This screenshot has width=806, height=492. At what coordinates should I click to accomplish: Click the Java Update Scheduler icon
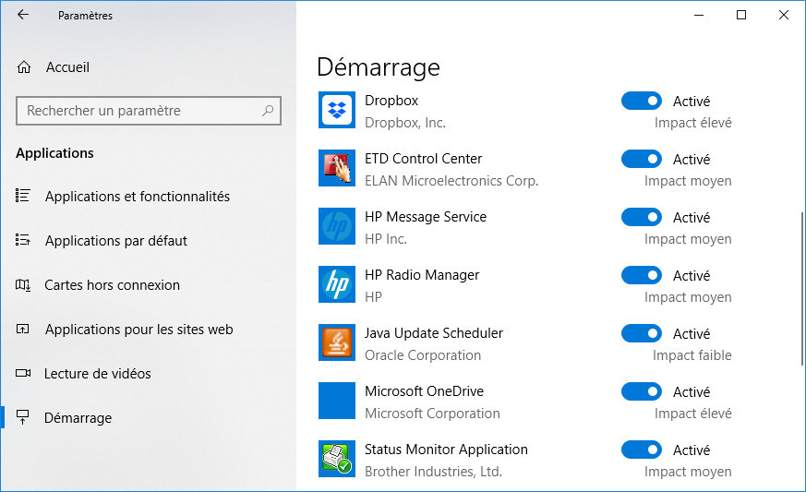(337, 342)
